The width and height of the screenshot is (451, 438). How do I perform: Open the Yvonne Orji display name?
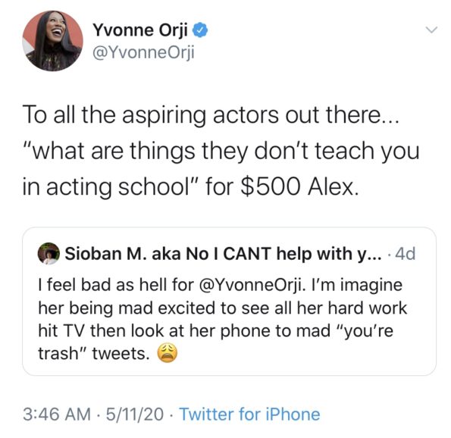click(140, 30)
